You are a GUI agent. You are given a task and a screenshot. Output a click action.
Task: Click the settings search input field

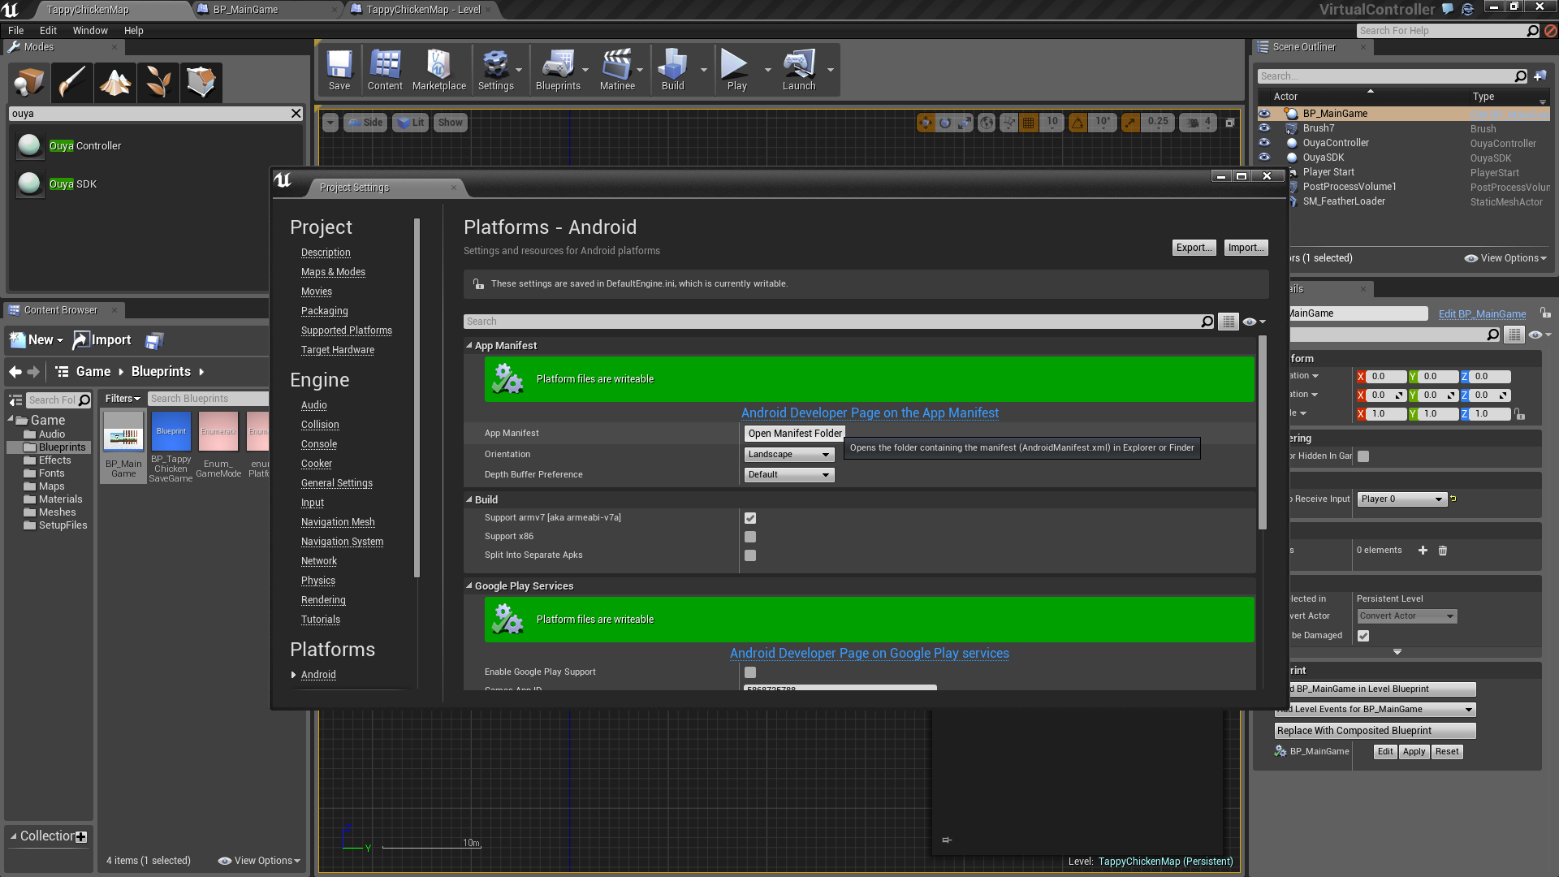832,322
